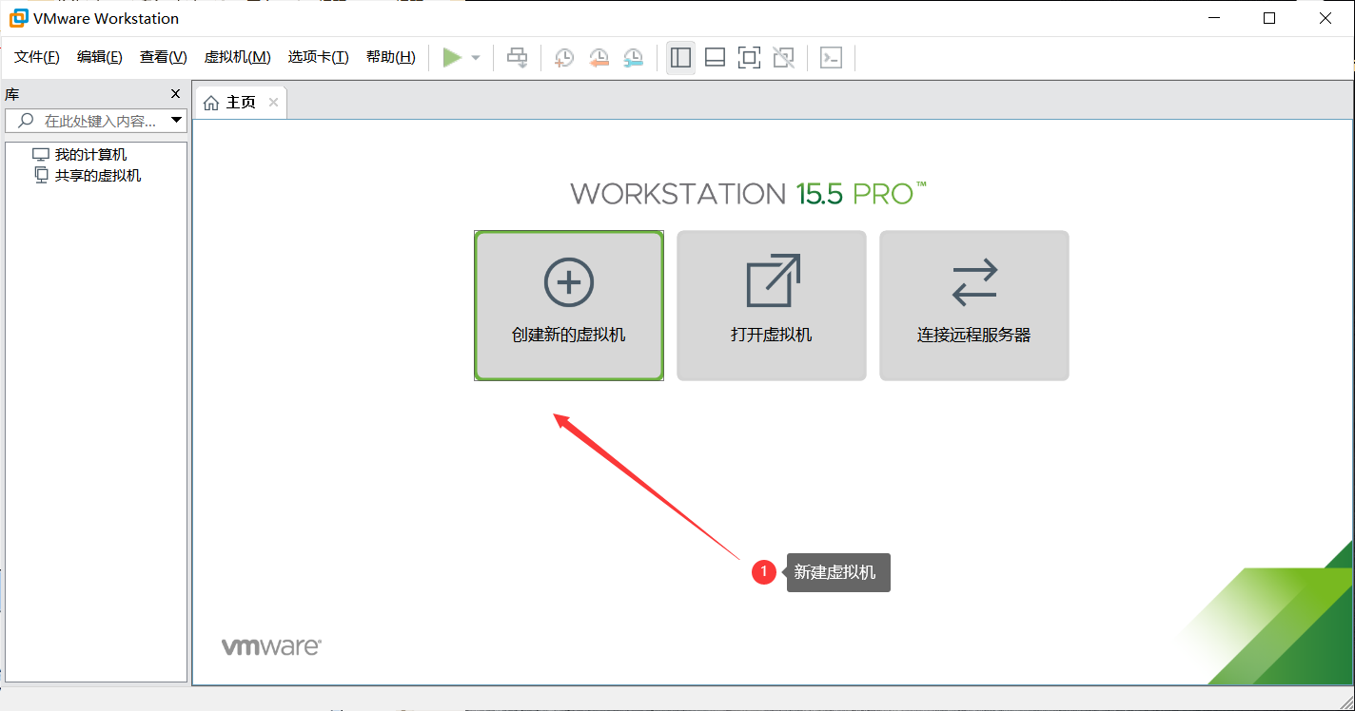Click the console view icon
This screenshot has height=711, width=1355.
[831, 58]
